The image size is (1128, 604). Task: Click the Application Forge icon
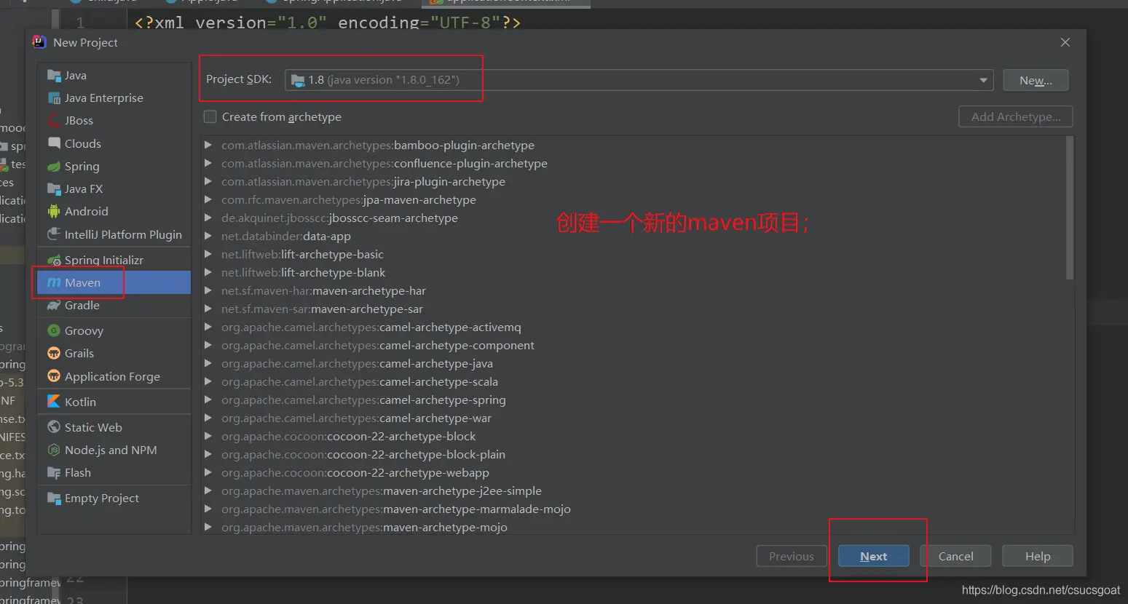[x=54, y=376]
